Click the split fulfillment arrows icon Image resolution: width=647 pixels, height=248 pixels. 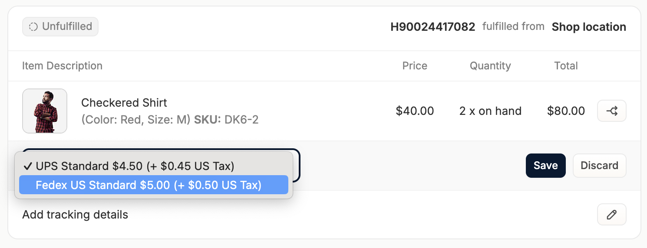(612, 111)
